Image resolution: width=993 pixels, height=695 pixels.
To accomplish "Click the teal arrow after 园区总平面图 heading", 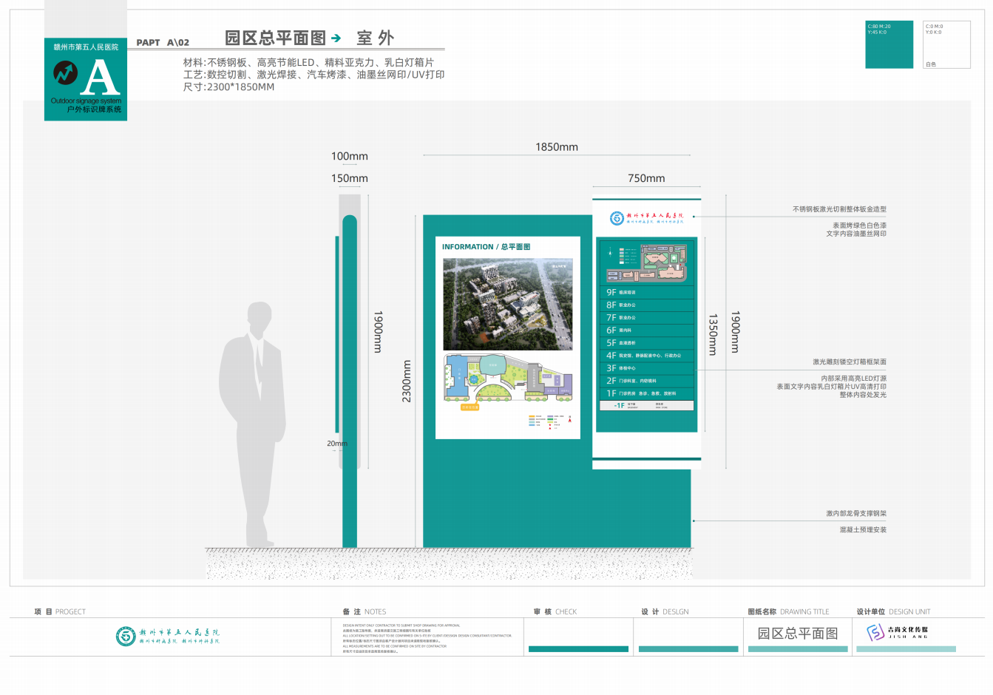I will 336,38.
